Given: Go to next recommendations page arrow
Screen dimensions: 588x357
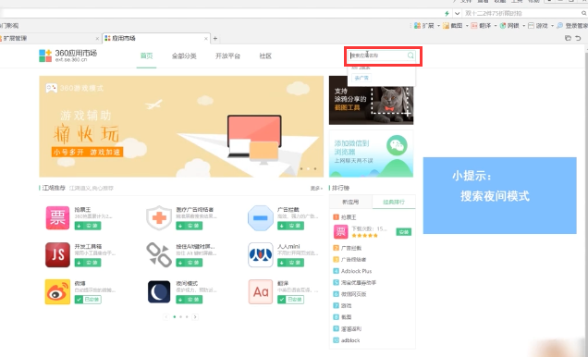Looking at the screenshot, I should 195,317.
